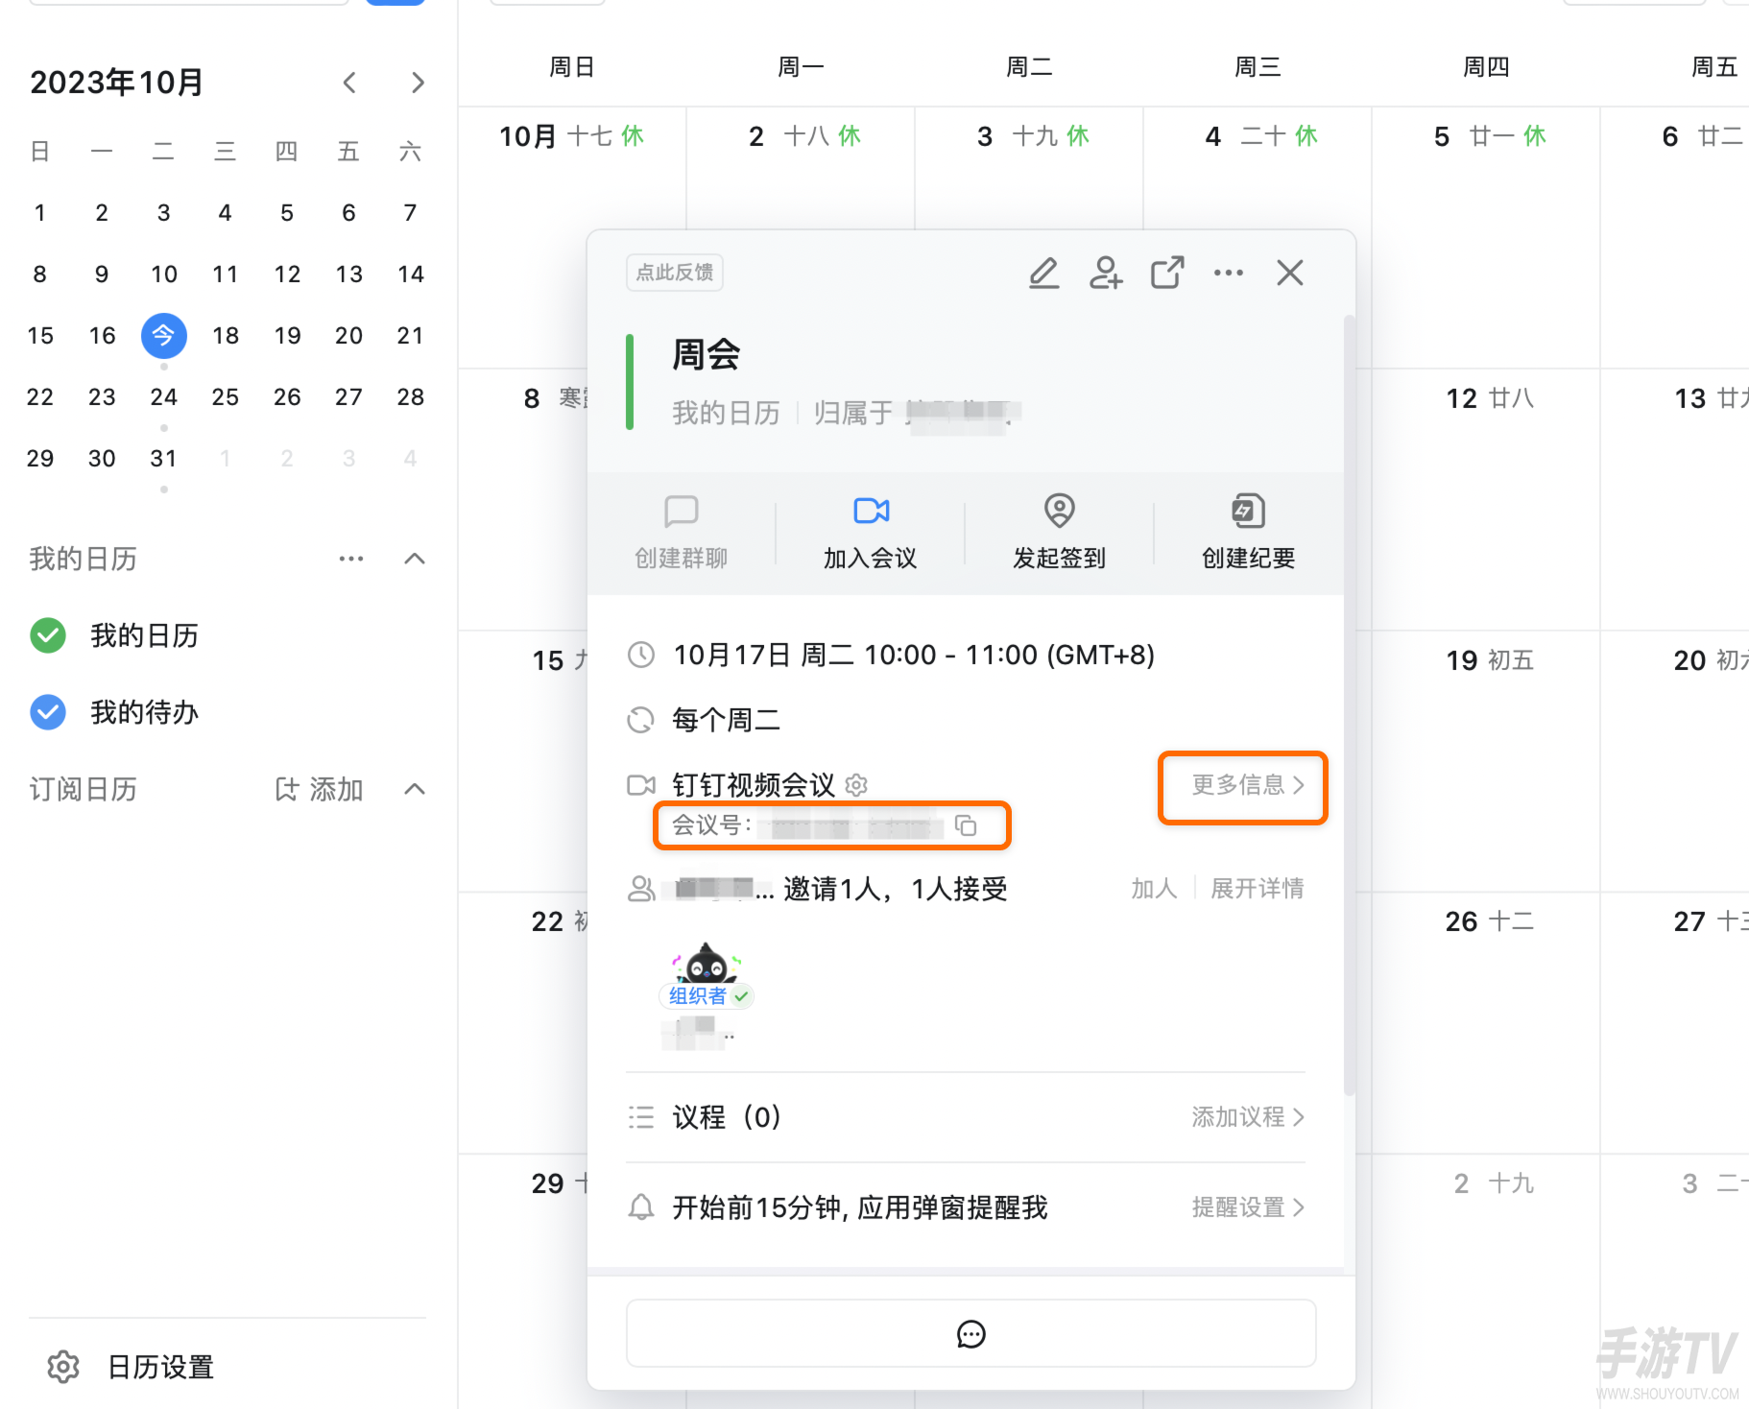1749x1409 pixels.
Task: Click 点此反馈 feedback button
Action: pos(675,273)
